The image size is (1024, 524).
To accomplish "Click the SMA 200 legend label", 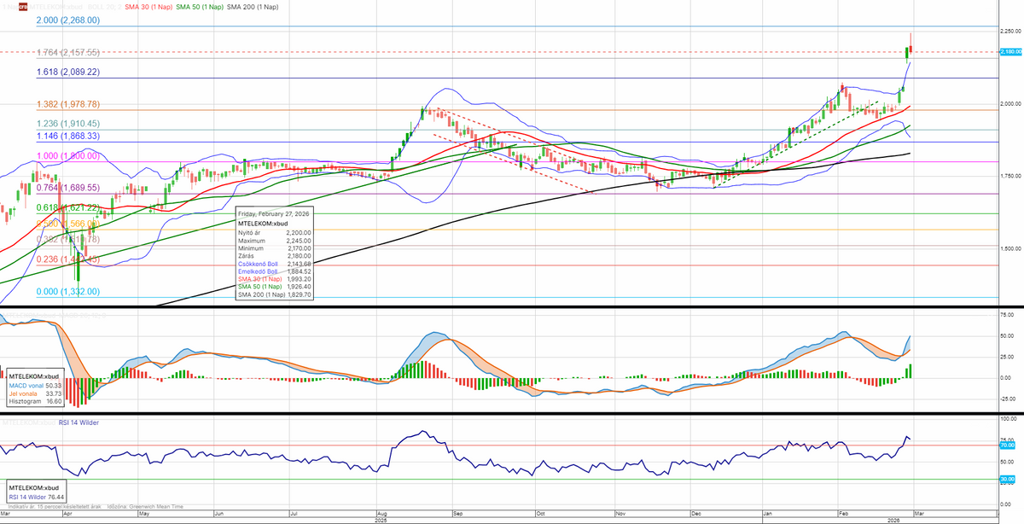I will coord(253,6).
